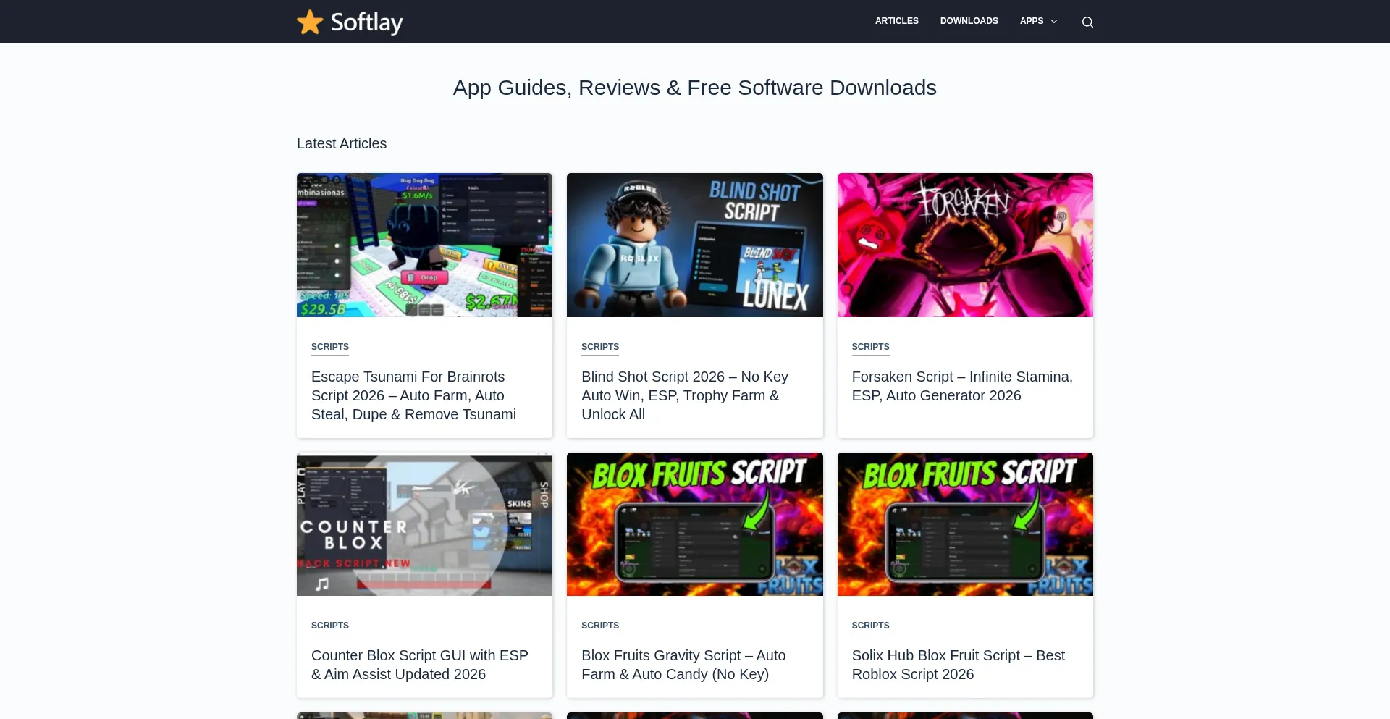The image size is (1390, 719).
Task: Click the Softlay wordmark text
Action: pyautogui.click(x=366, y=22)
